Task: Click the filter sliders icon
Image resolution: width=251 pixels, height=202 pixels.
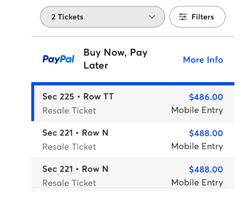Action: (183, 17)
